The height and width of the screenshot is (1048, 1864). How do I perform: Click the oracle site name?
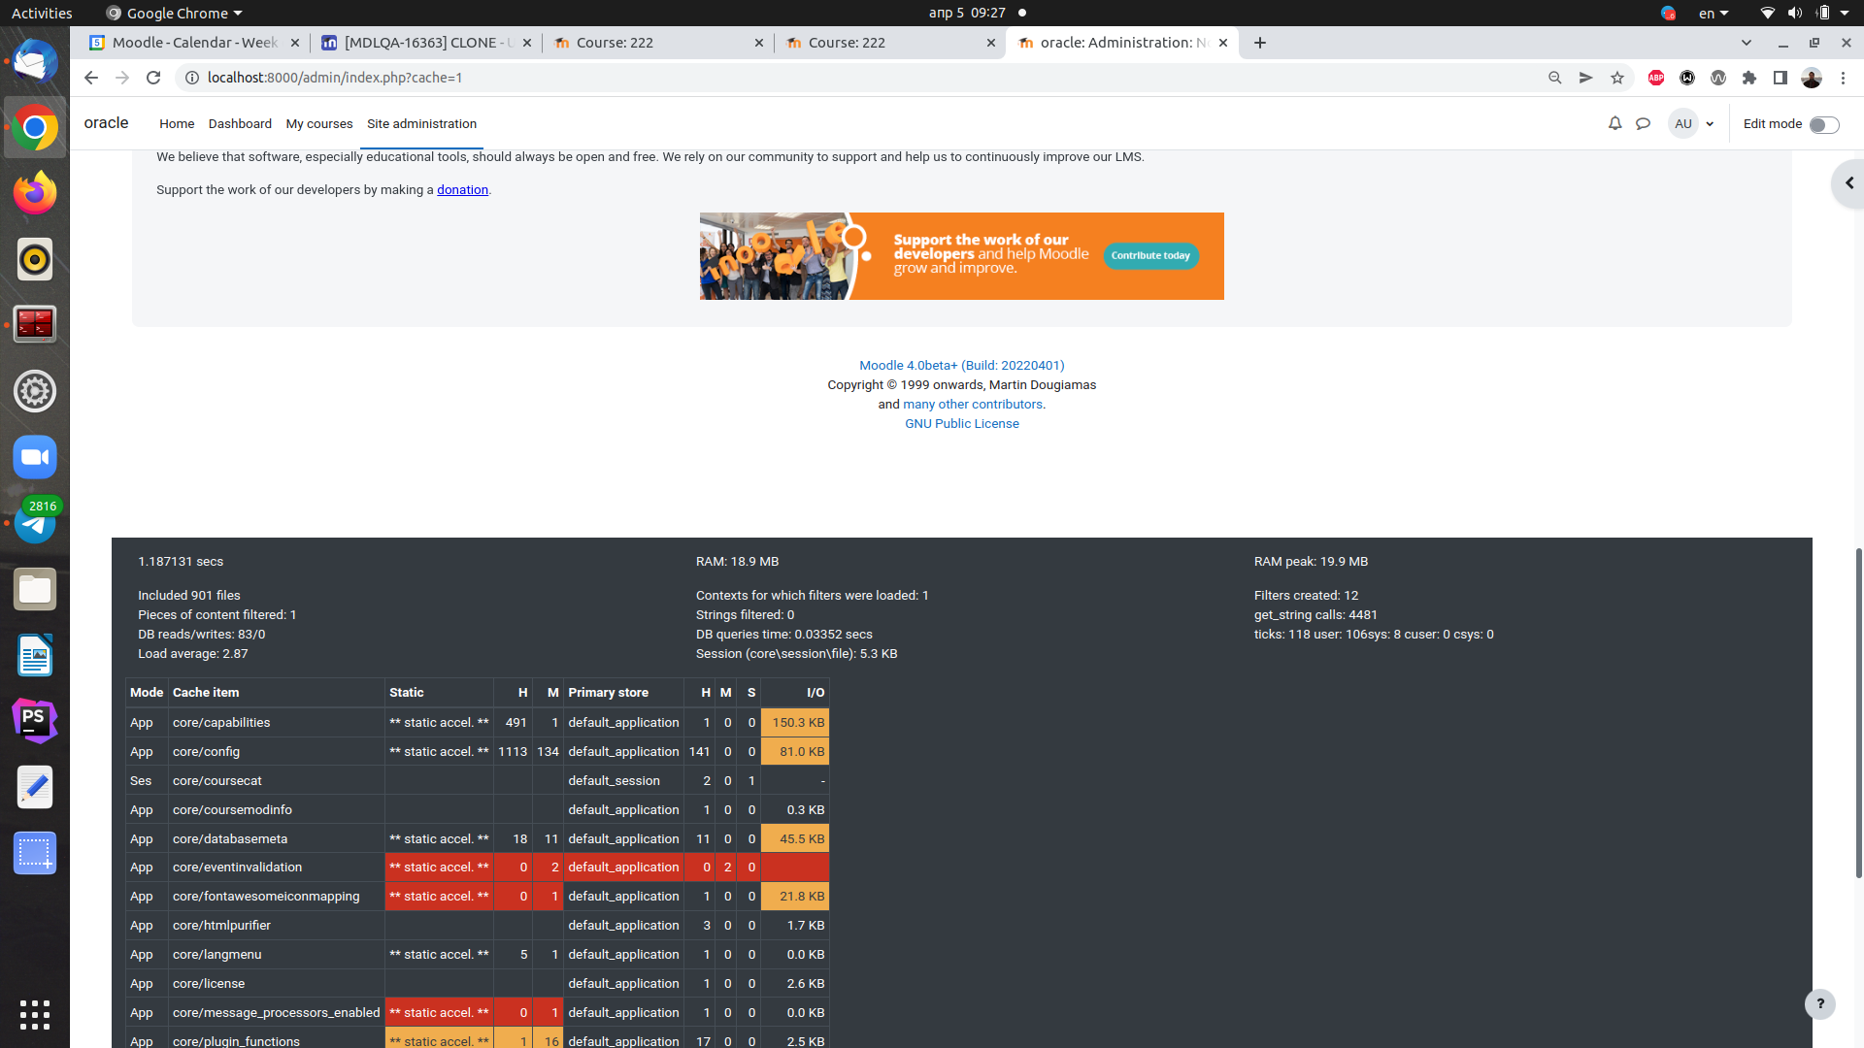point(106,122)
